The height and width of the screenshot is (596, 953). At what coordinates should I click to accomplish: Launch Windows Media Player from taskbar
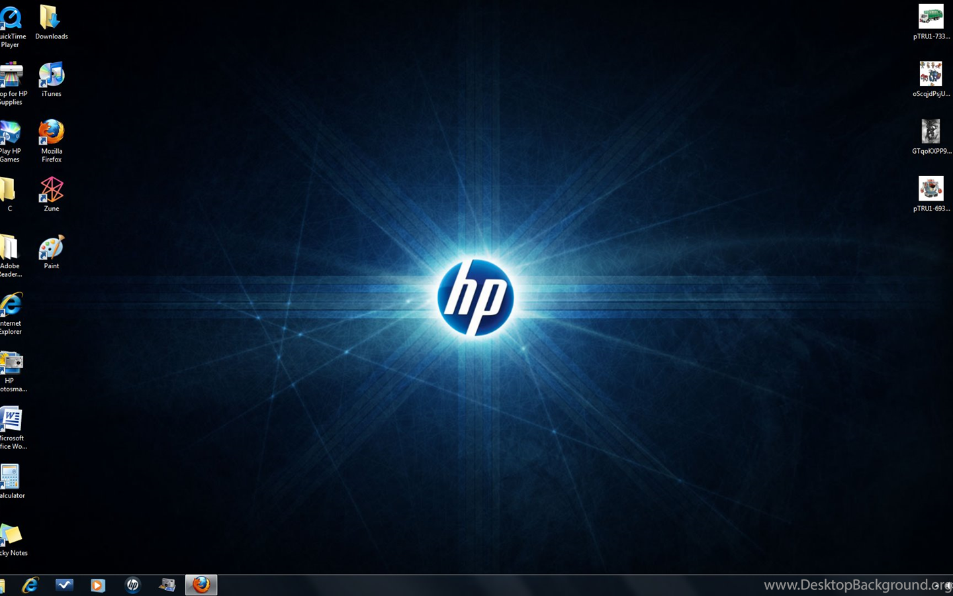pyautogui.click(x=98, y=585)
